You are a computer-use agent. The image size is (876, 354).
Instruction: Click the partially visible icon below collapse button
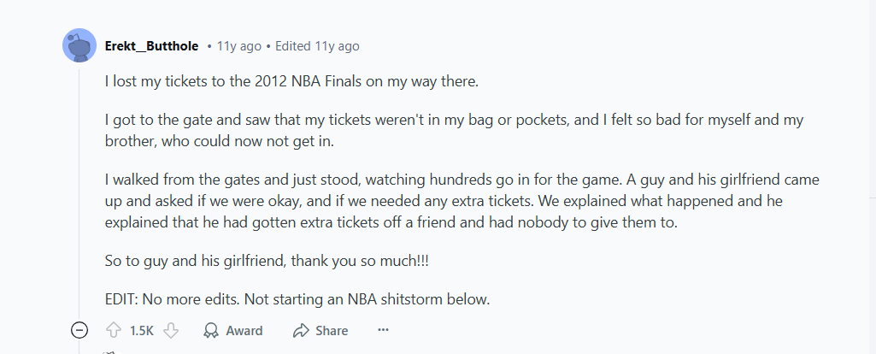[109, 351]
